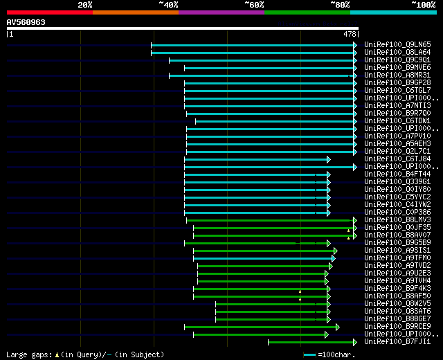Viewport: 443px width, 360px height.
Task: Select hit UniRef100_C5YYC2
Action: [397, 197]
